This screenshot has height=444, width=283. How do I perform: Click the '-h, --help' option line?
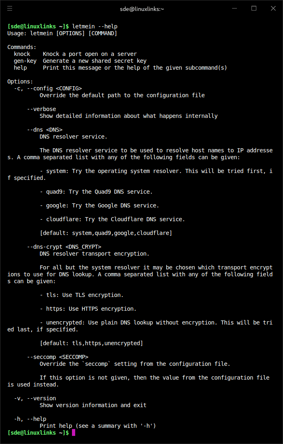coord(30,419)
